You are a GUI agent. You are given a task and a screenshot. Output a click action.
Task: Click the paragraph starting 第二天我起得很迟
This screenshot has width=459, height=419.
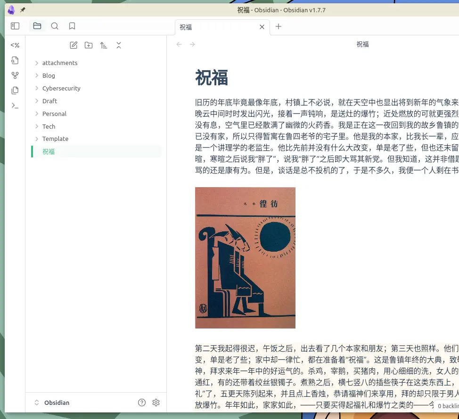327,377
